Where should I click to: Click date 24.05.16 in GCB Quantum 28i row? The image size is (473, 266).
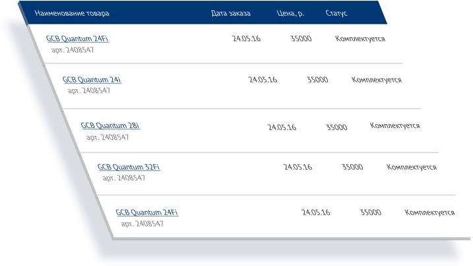[x=282, y=127]
